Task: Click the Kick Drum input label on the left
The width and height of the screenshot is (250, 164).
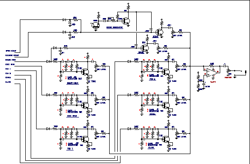Action: click(10, 64)
